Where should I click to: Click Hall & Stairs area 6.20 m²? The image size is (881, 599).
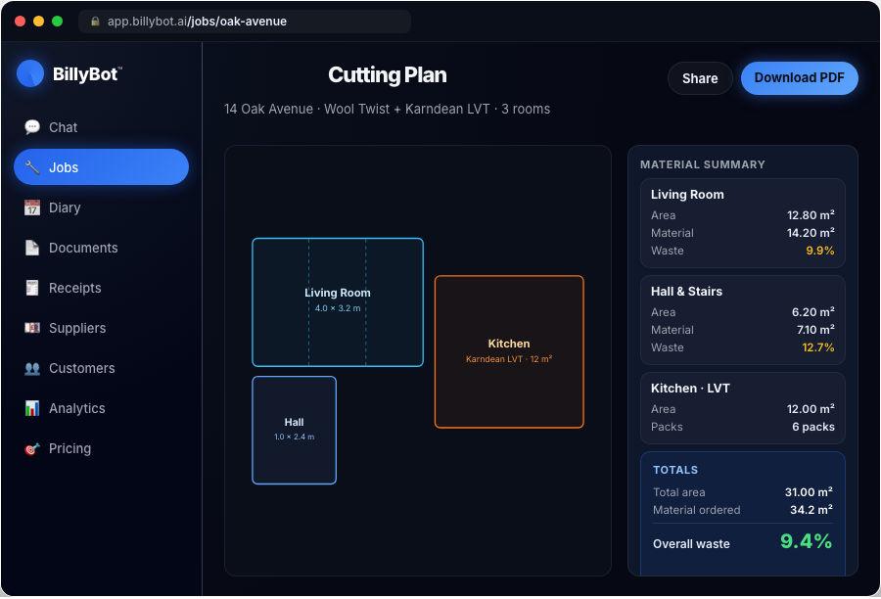(813, 312)
